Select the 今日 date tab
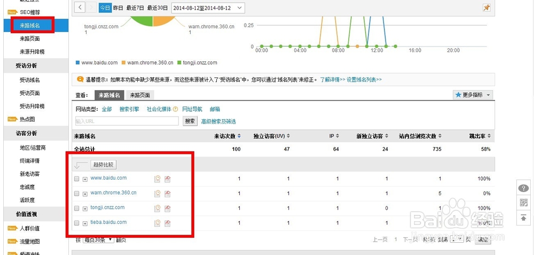Screen dimensions: 534x255 [x=105, y=7]
